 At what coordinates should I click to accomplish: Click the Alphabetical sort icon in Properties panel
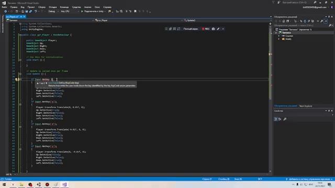click(x=280, y=119)
